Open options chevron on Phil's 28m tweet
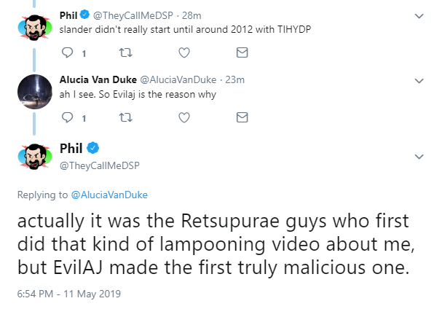Image resolution: width=442 pixels, height=309 pixels. click(x=419, y=16)
